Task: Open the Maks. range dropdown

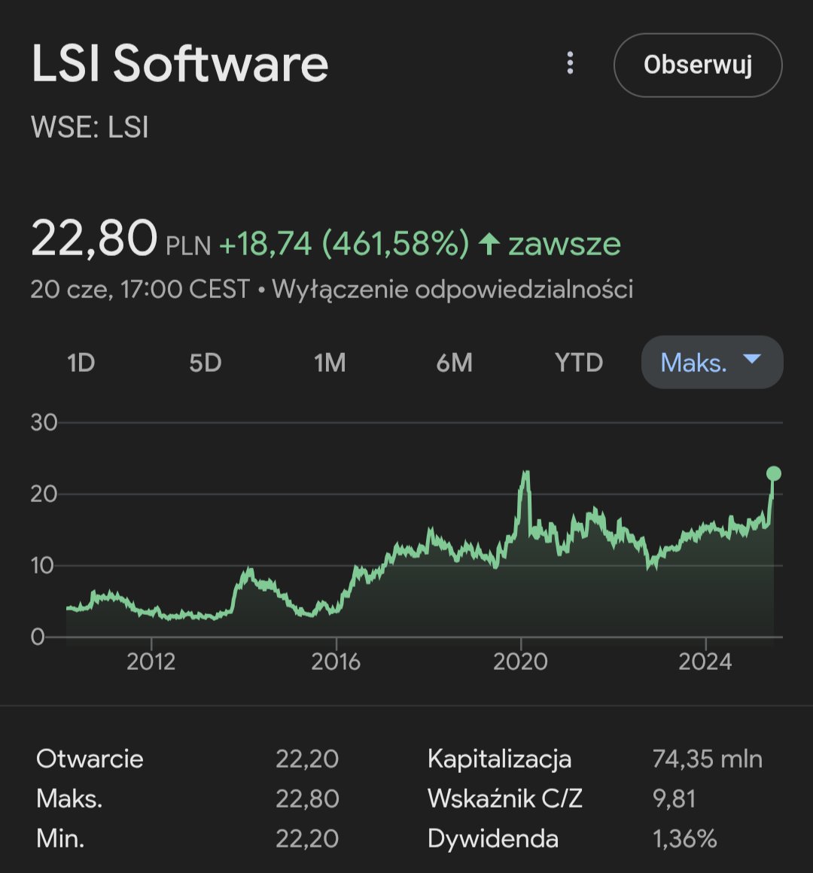Action: pyautogui.click(x=712, y=363)
